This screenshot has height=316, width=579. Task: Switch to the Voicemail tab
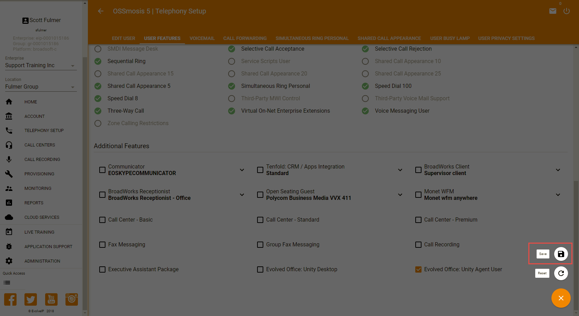(x=202, y=38)
